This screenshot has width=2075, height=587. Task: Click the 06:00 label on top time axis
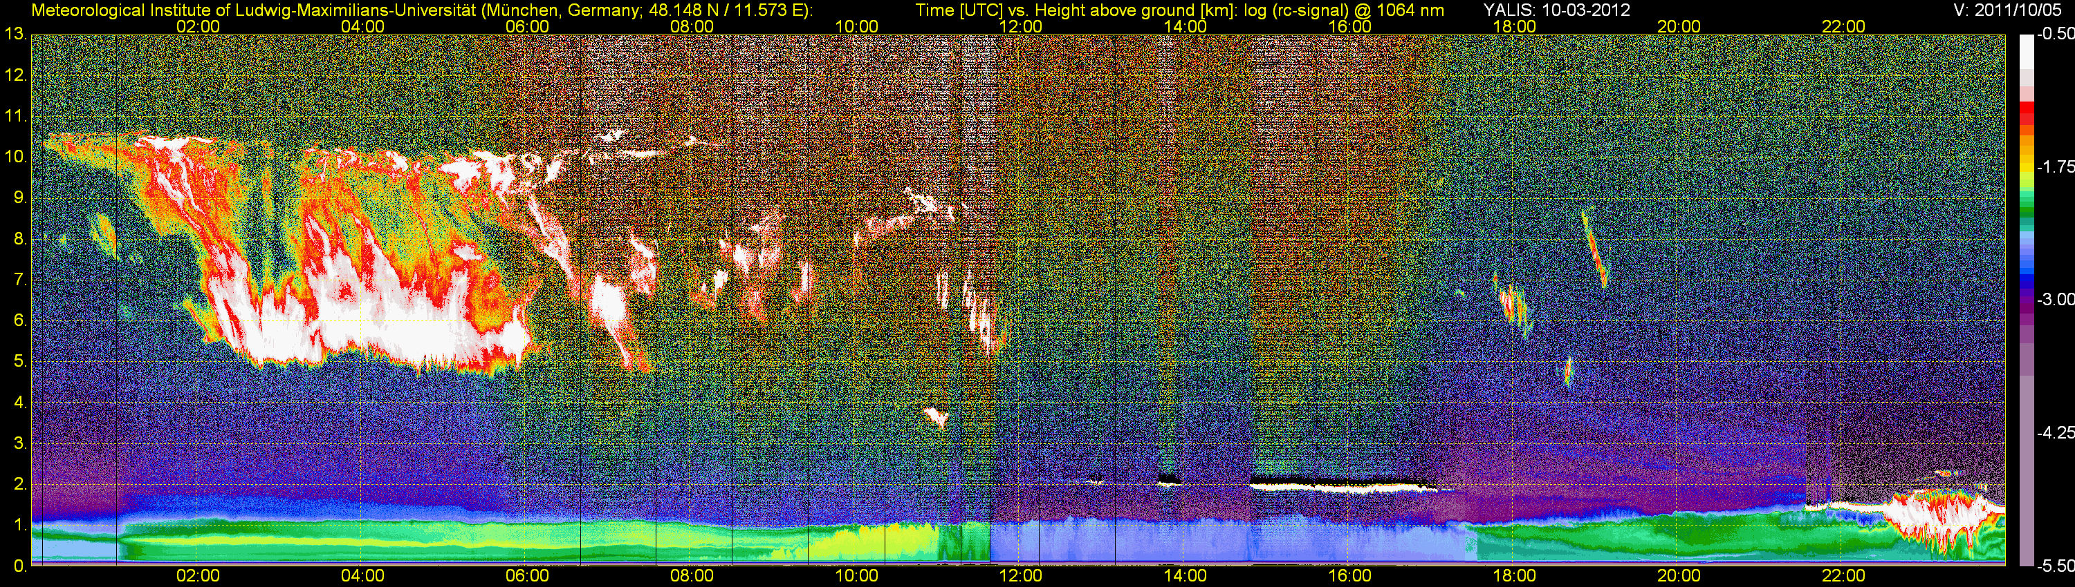point(527,26)
